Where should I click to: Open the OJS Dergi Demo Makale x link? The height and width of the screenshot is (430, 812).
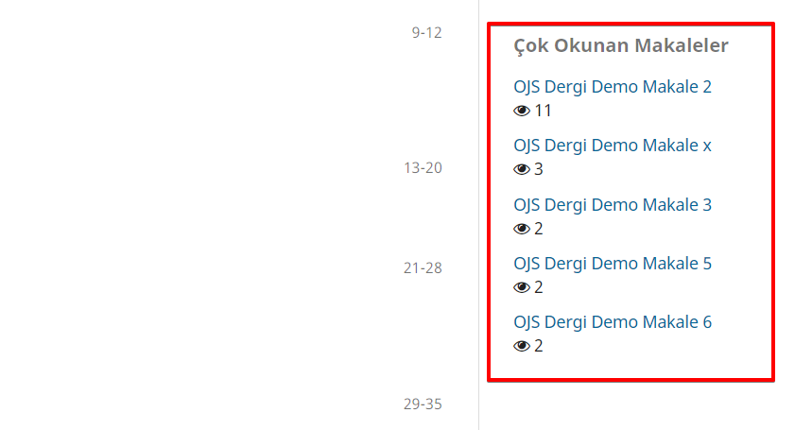[613, 146]
